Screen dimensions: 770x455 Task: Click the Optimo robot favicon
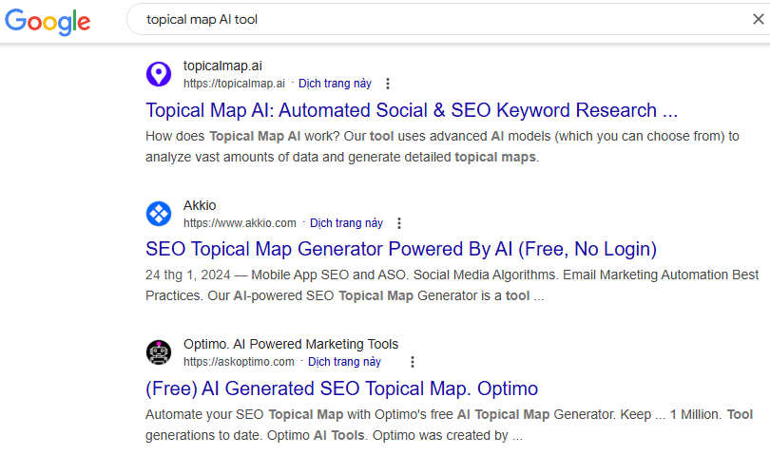pyautogui.click(x=159, y=352)
